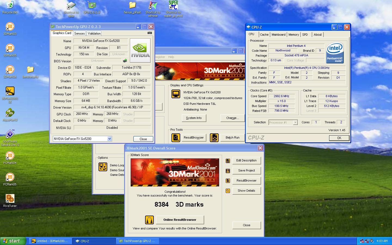392x245 pixels.
Task: Open the PCMark04 desktop shortcut
Action: pos(10,158)
